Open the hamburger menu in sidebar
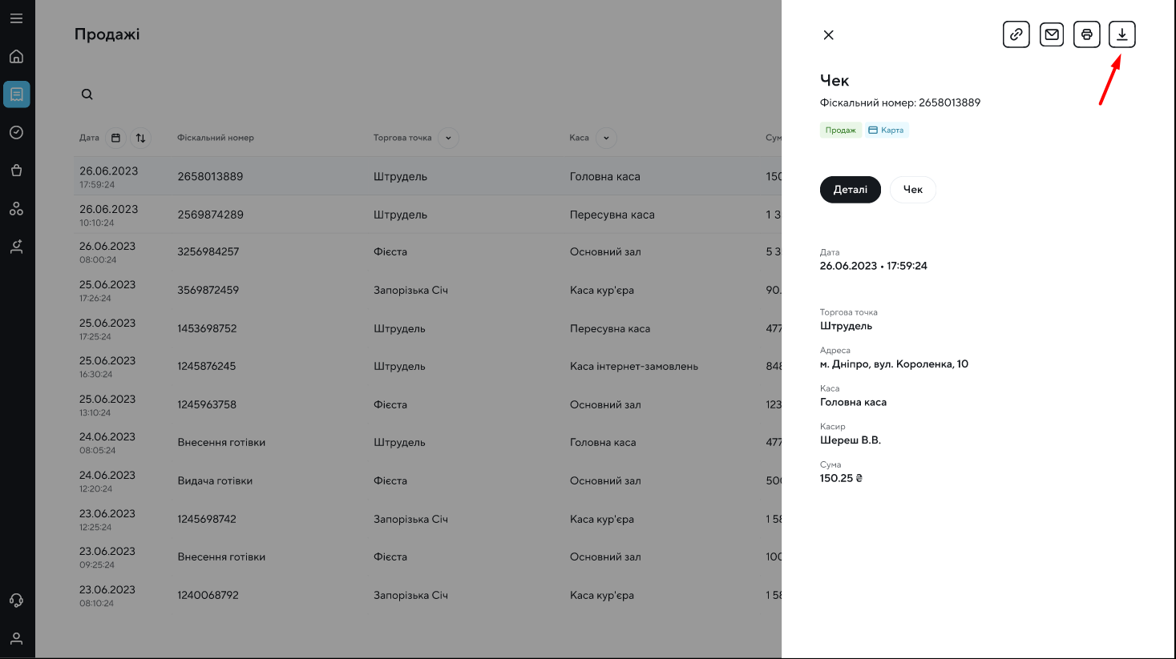 [16, 18]
